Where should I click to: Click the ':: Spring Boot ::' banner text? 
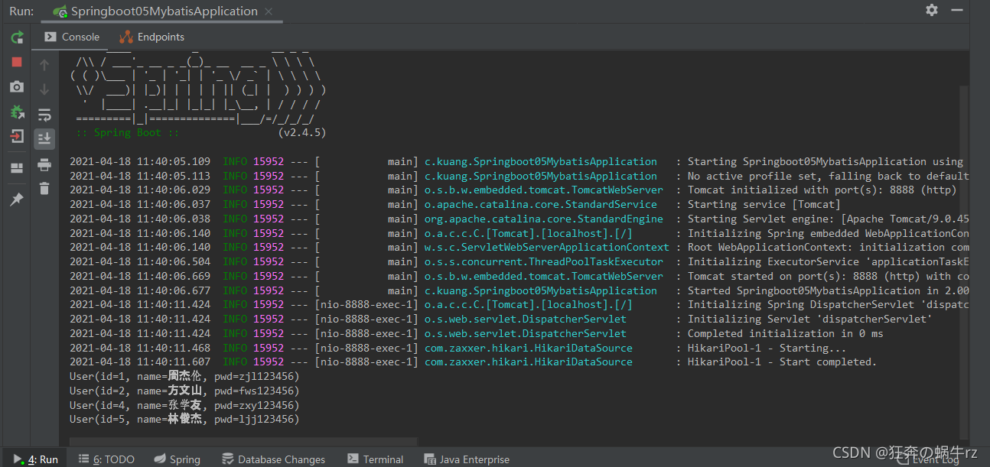[128, 132]
